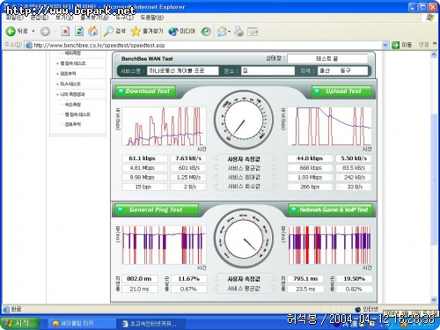
Task: Click the page icon beside the URL
Action: point(28,45)
